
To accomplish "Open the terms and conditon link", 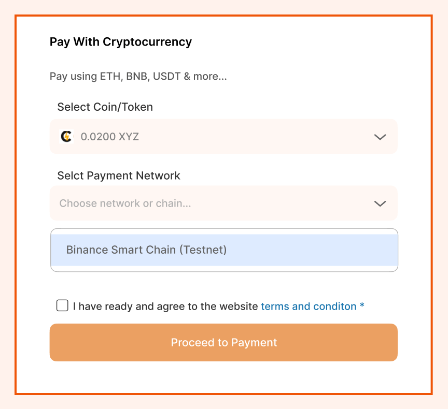I will click(309, 306).
